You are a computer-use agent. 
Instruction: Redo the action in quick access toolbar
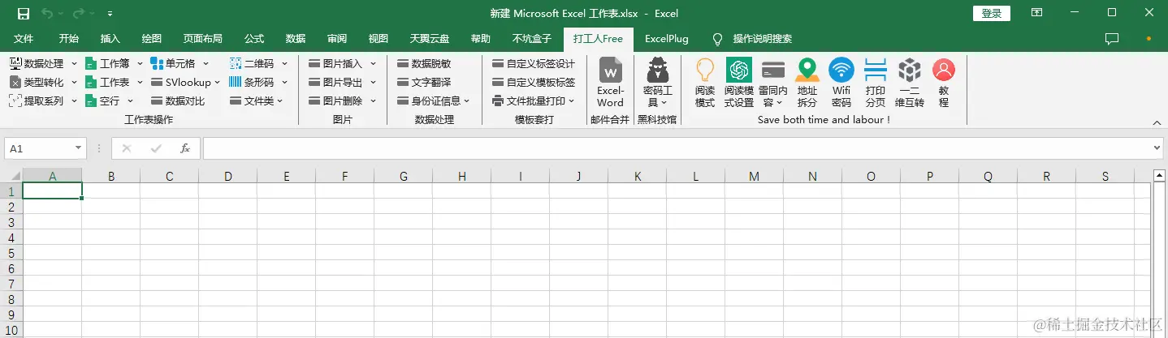[x=79, y=13]
